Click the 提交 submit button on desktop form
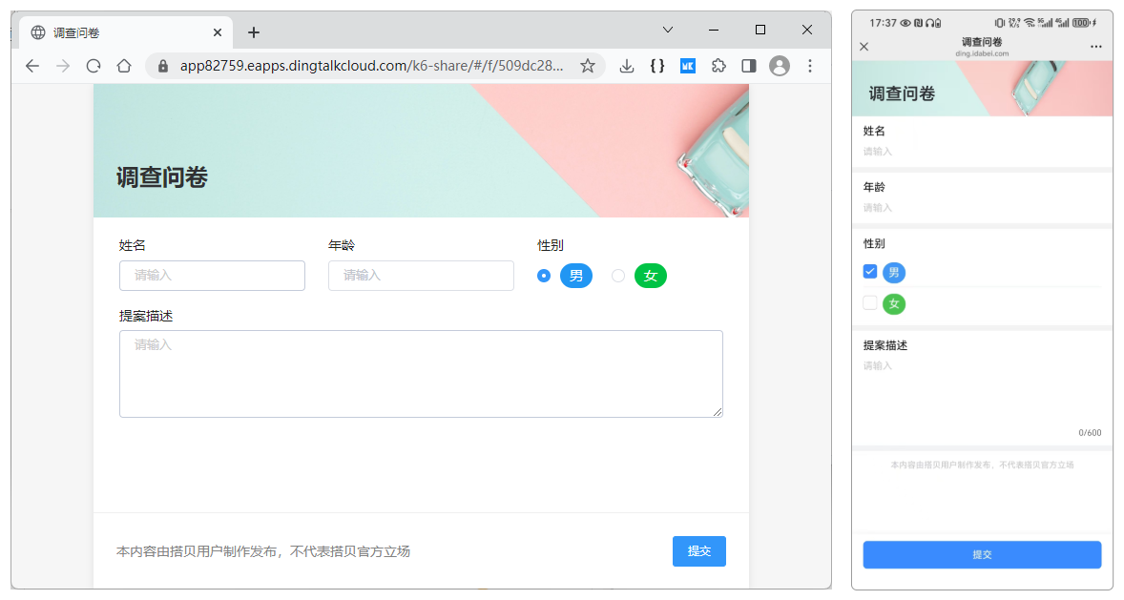The height and width of the screenshot is (600, 1124). [699, 551]
